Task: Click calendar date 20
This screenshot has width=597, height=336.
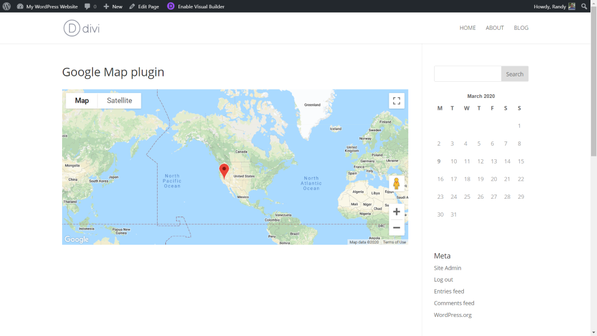Action: pos(494,179)
